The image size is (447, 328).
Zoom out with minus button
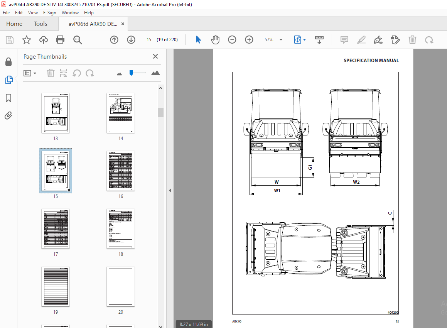click(232, 40)
